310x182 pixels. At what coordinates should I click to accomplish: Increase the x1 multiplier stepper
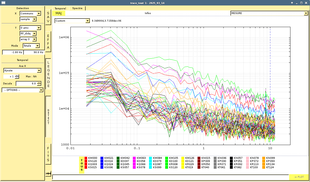pos(17,76)
